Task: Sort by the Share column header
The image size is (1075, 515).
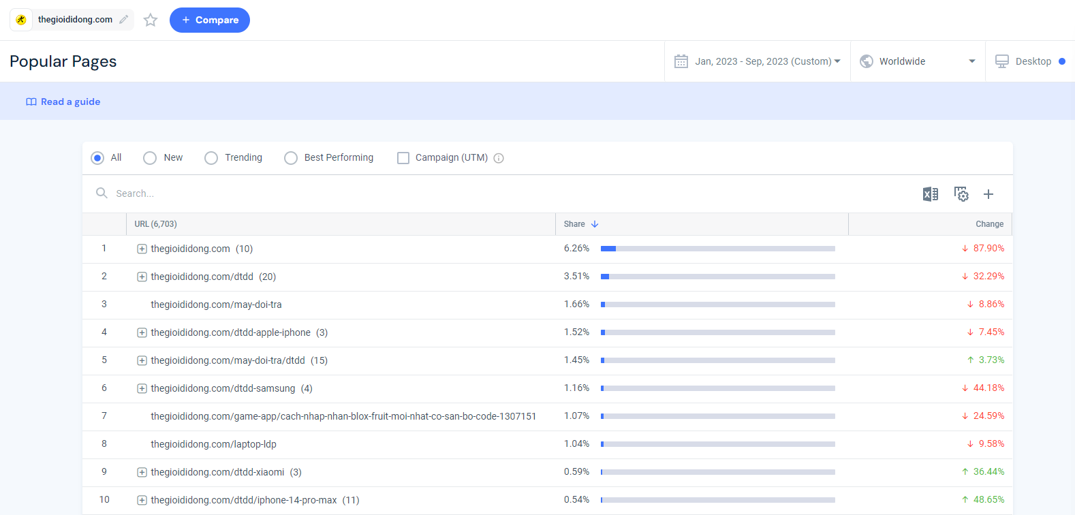Action: click(574, 224)
